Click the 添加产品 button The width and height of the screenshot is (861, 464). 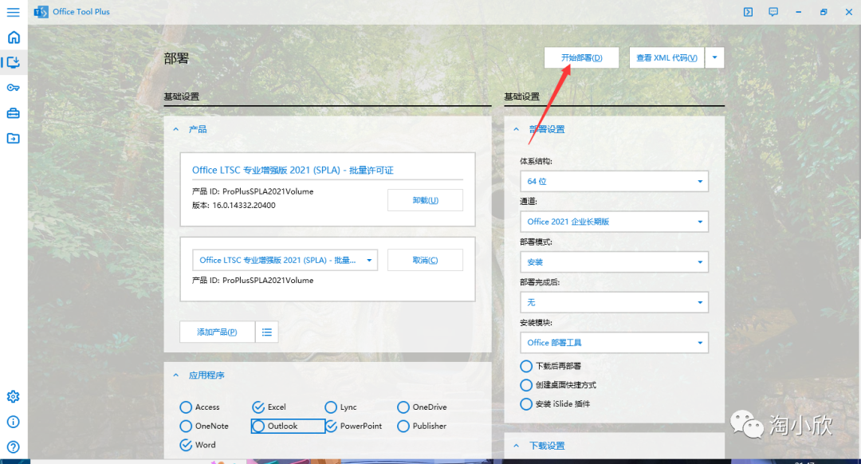tap(217, 332)
